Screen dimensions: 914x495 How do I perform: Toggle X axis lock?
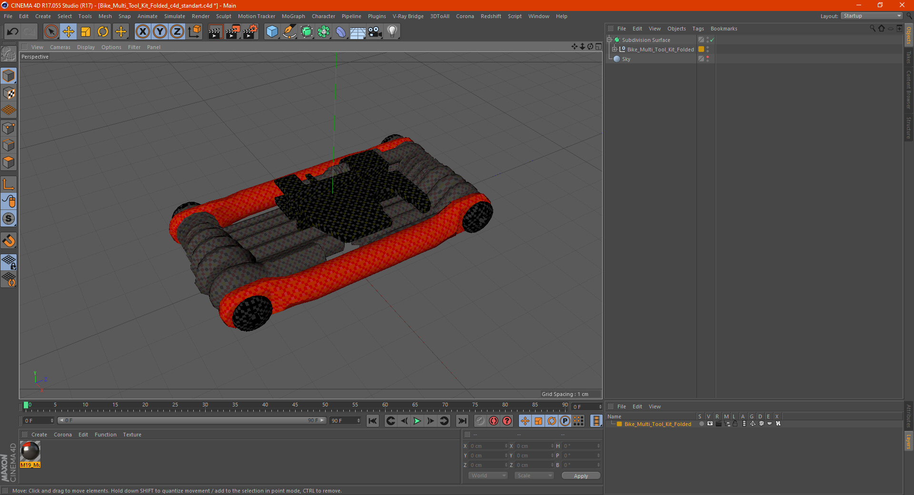(x=142, y=32)
